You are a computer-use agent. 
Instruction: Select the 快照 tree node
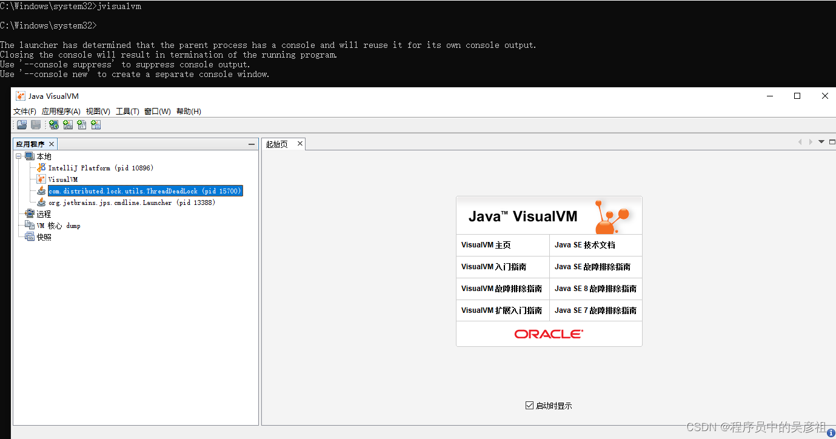(x=44, y=237)
